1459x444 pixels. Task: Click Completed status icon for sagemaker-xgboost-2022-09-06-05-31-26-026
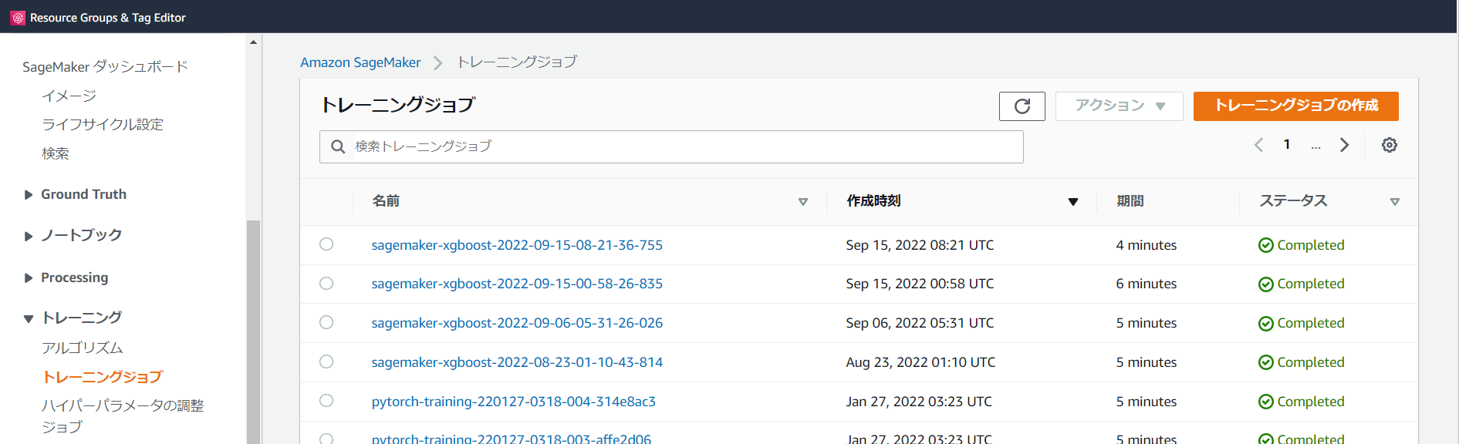(x=1265, y=324)
